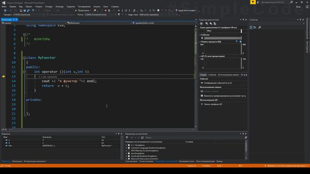Screen dimensions: 310x174
Task: Open the Вид menu
Action: point(21,6)
